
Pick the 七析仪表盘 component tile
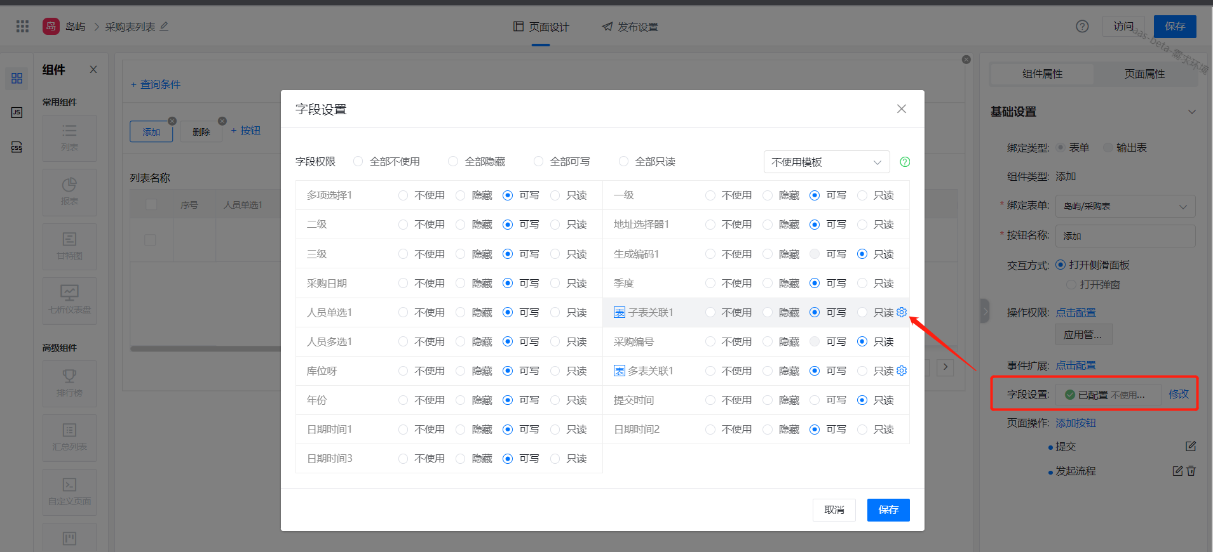point(69,301)
